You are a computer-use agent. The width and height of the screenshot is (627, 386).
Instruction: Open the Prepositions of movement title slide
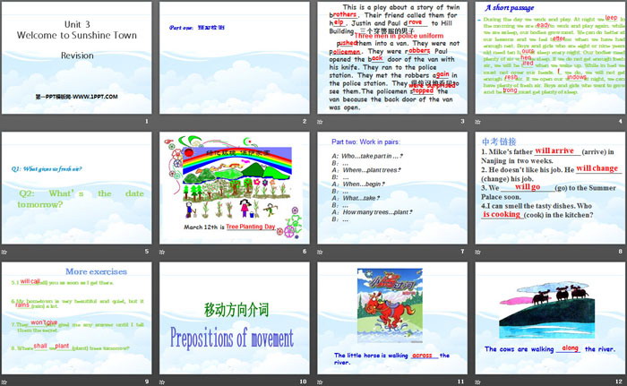pos(234,322)
